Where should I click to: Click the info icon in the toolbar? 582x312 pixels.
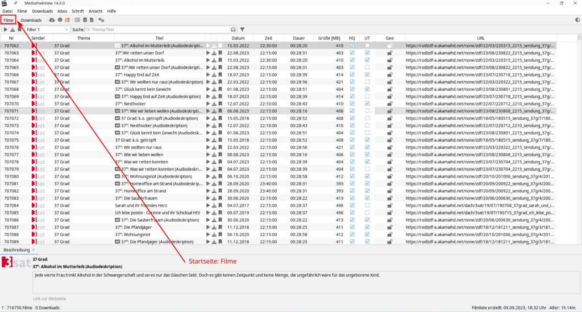pos(60,20)
